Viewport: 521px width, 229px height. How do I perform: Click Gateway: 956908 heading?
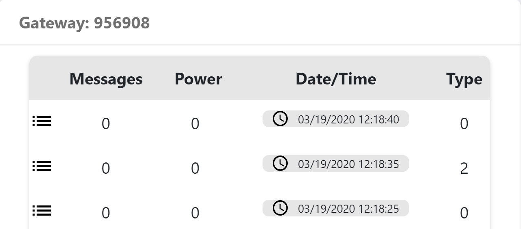click(84, 23)
